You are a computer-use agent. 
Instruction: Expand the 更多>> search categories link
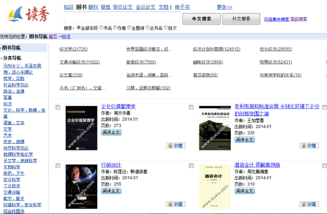pos(225,7)
